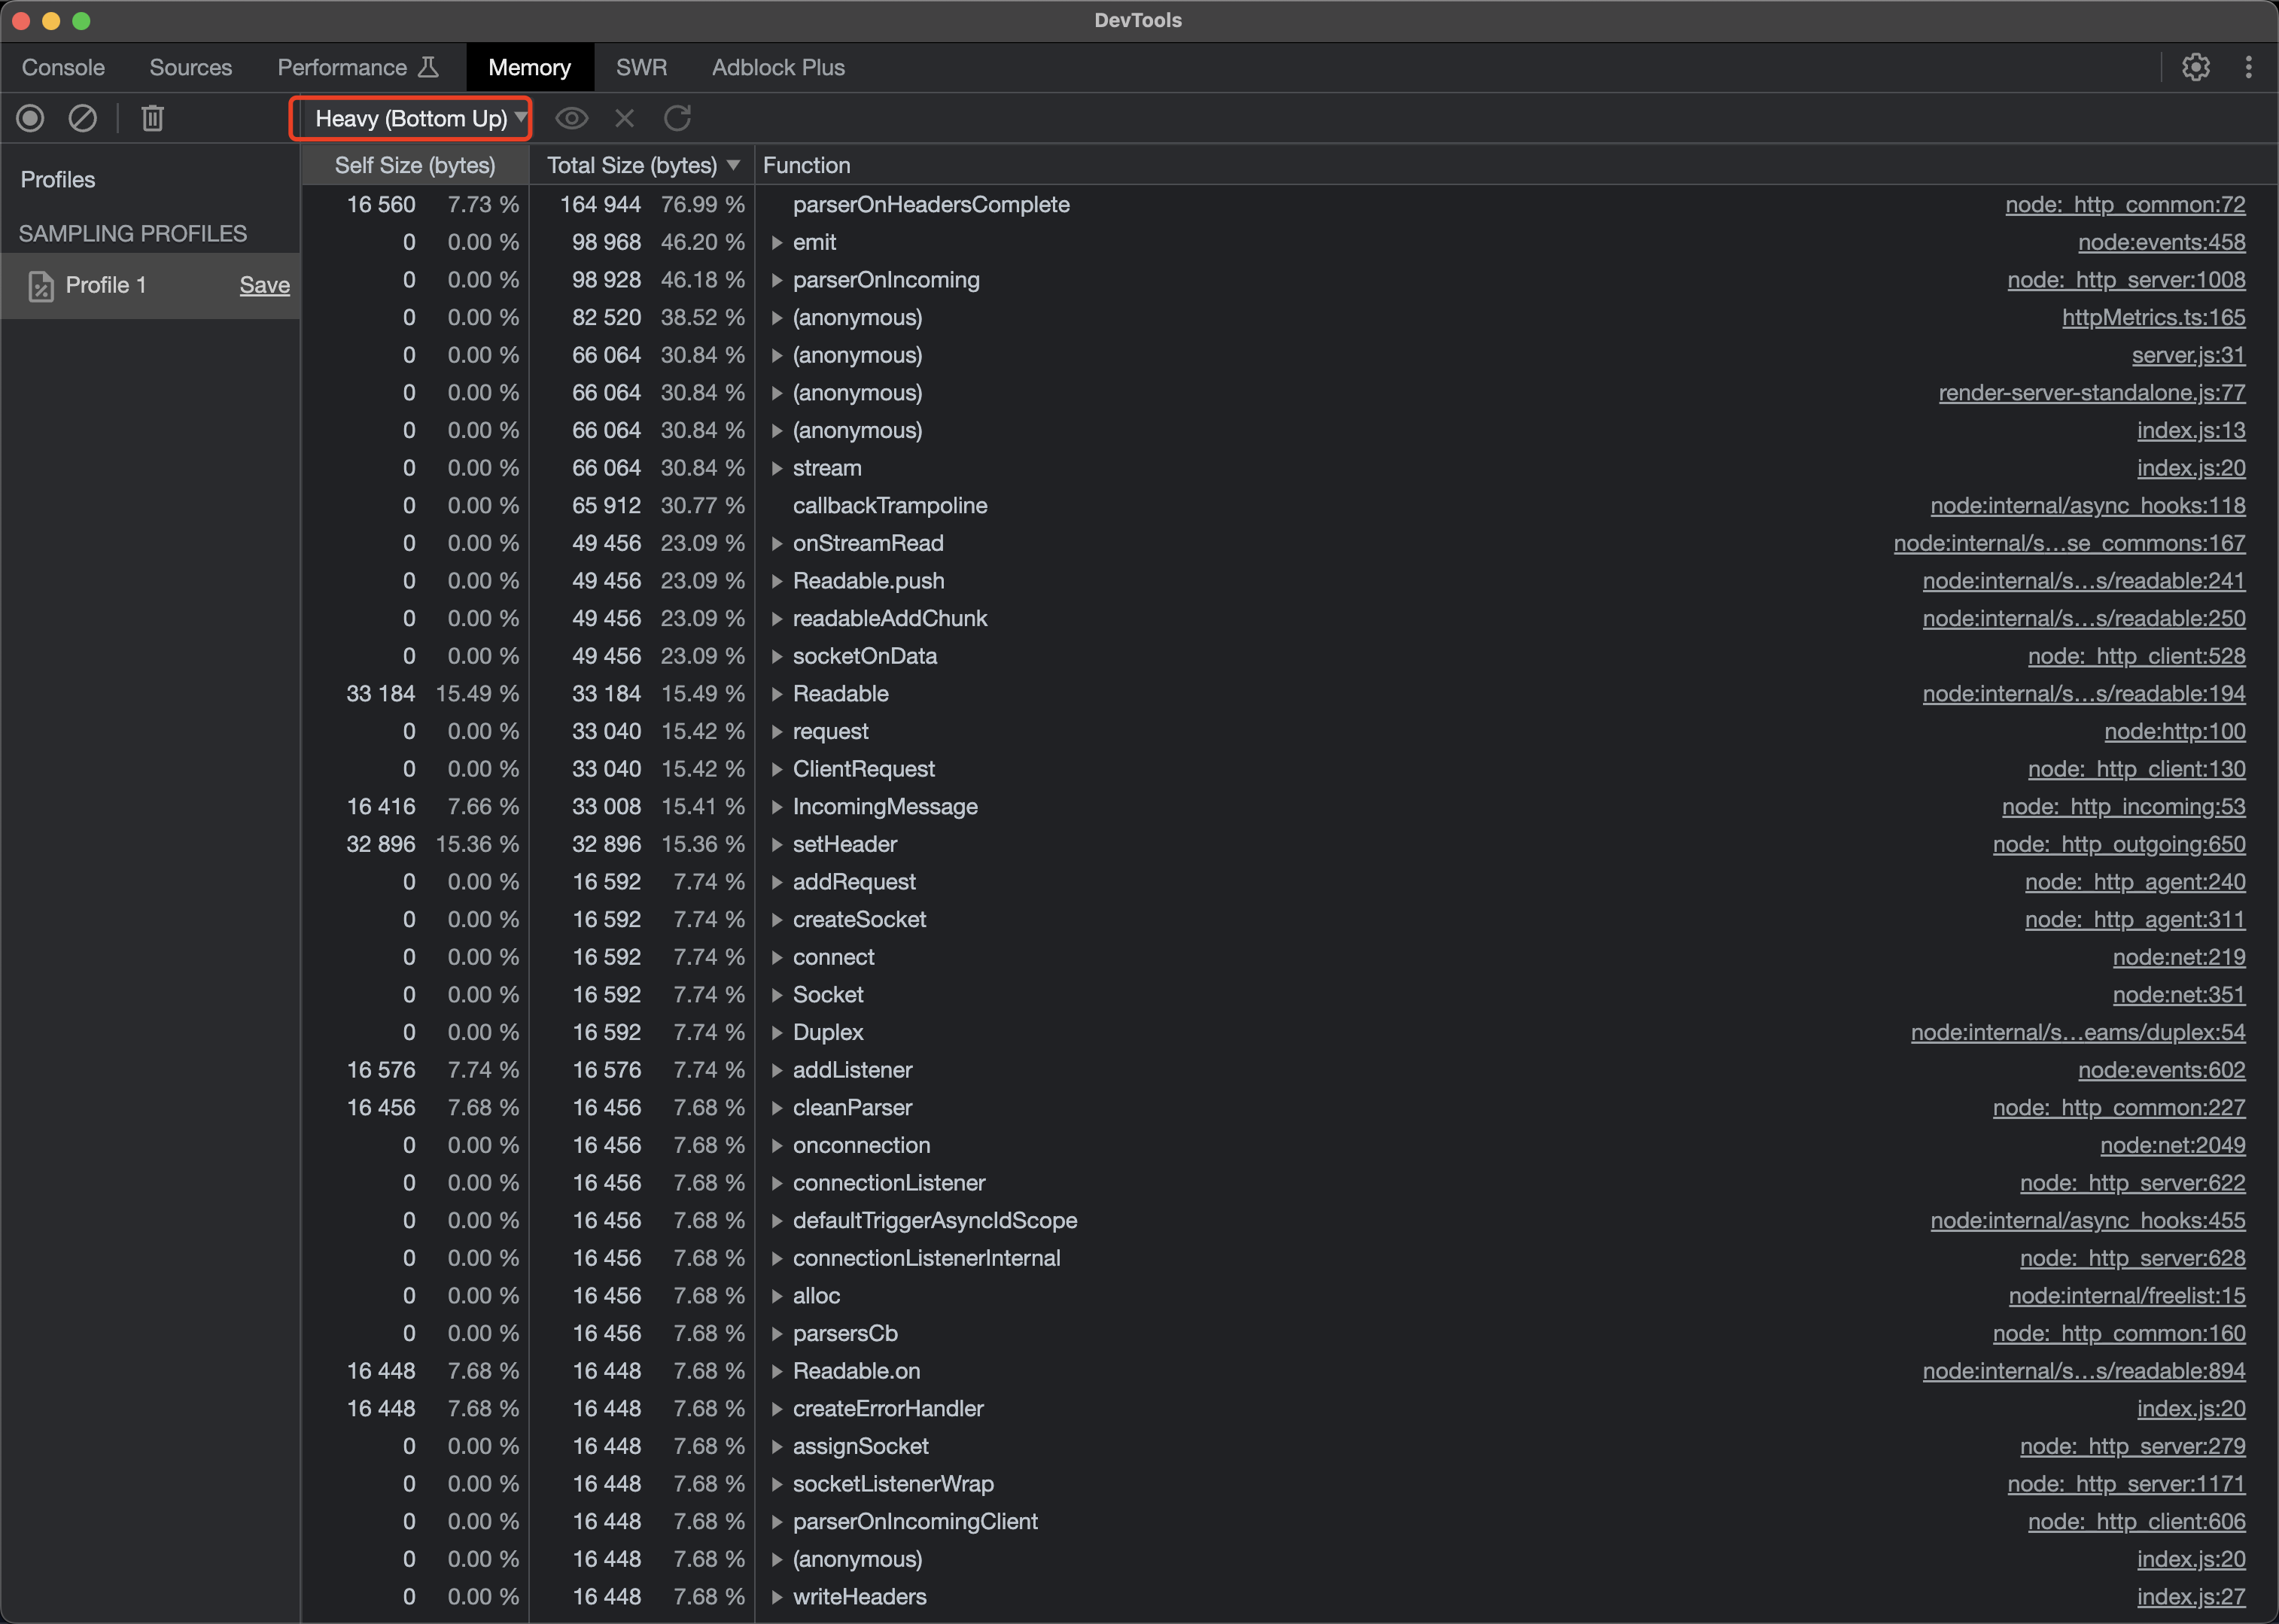This screenshot has height=1624, width=2279.
Task: Clear all profiles using the slash icon
Action: click(83, 118)
